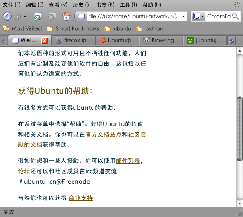
Task: Click the scrollbar down arrow
Action: coord(240,203)
